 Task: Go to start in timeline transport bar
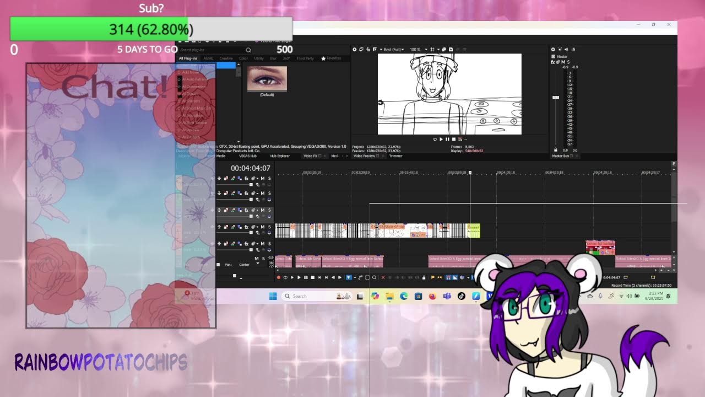click(319, 277)
